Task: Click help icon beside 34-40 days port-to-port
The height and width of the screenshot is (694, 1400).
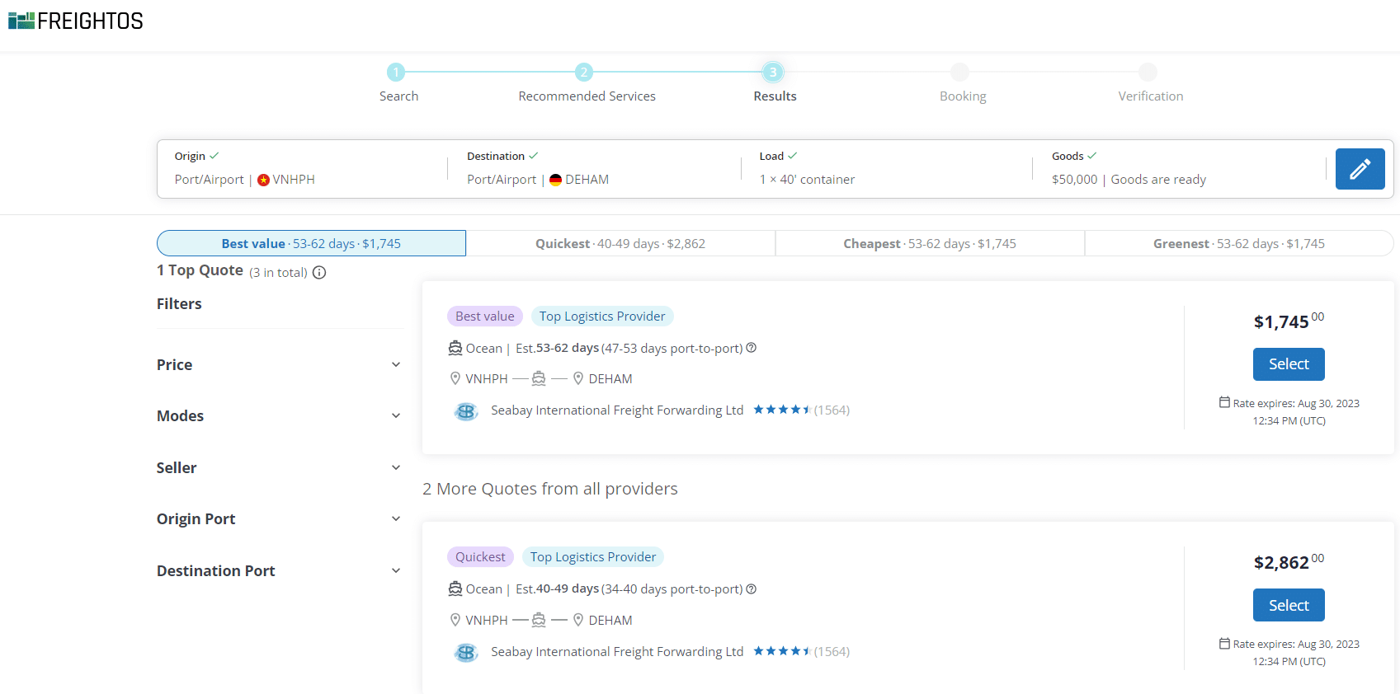Action: 752,589
